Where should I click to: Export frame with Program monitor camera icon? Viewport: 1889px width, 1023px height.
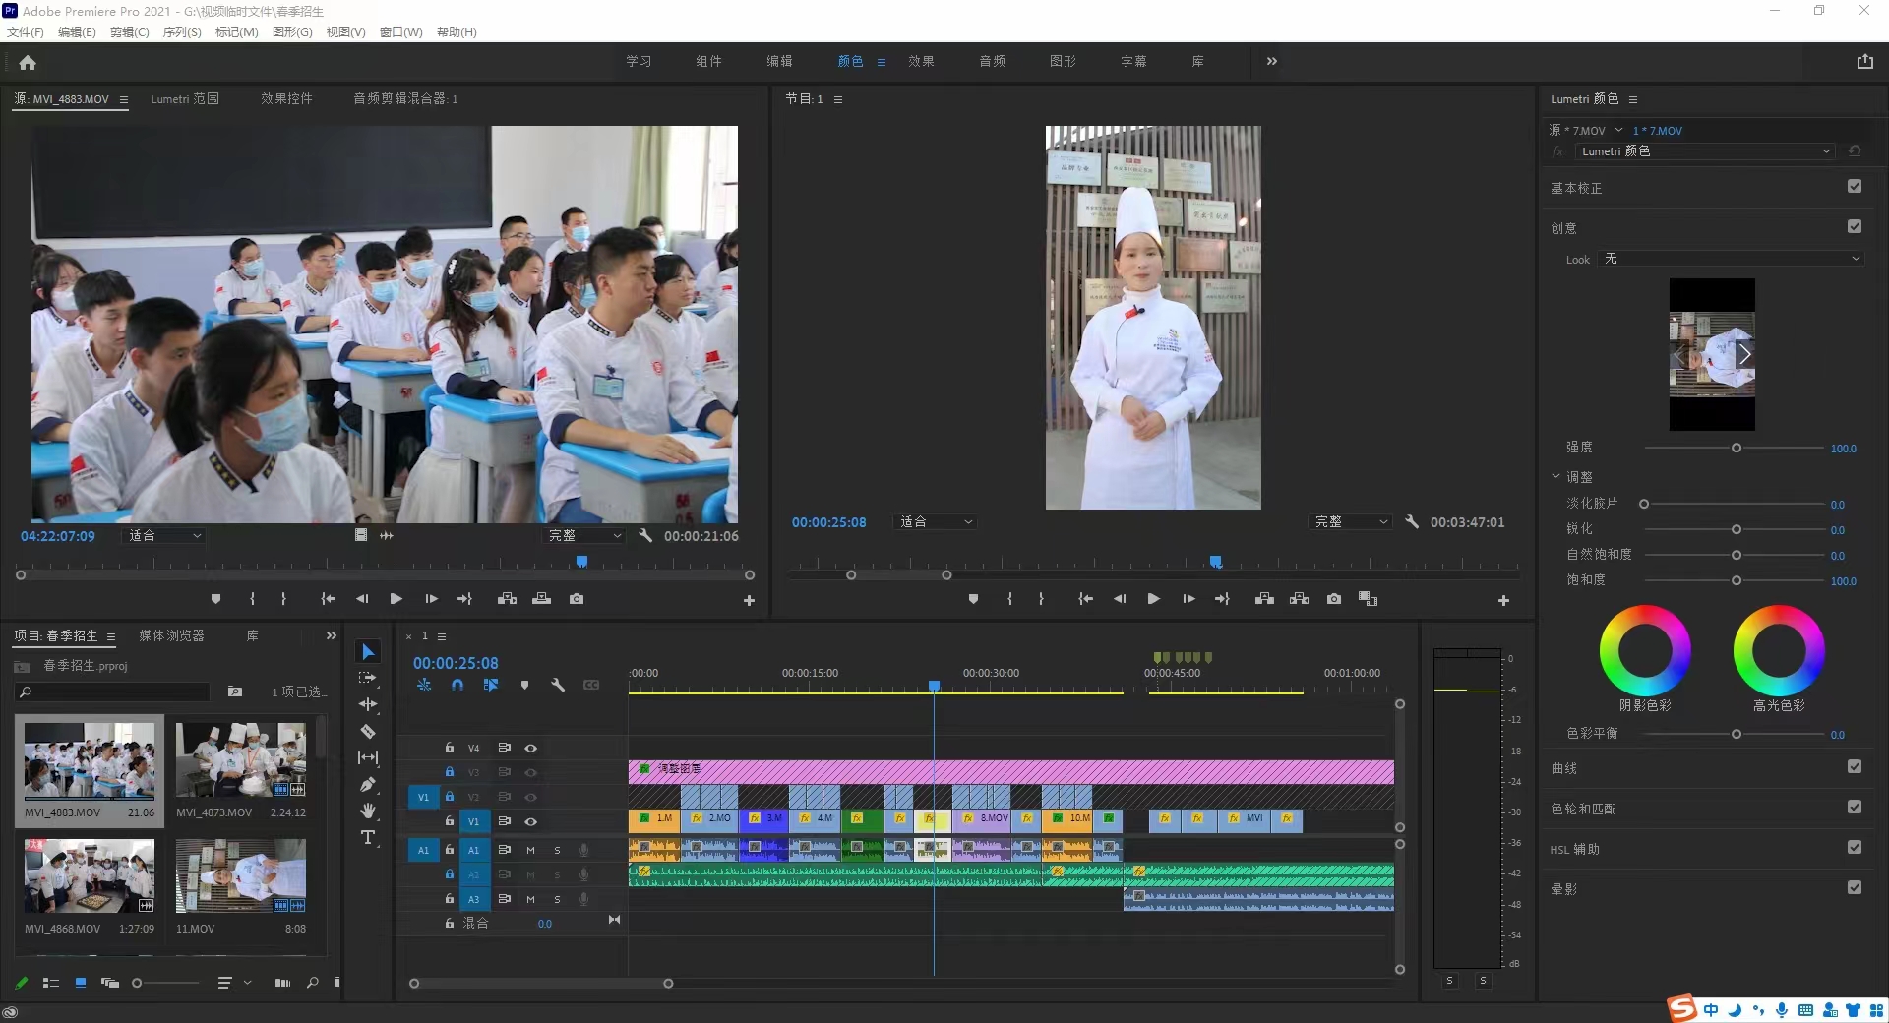(1333, 599)
